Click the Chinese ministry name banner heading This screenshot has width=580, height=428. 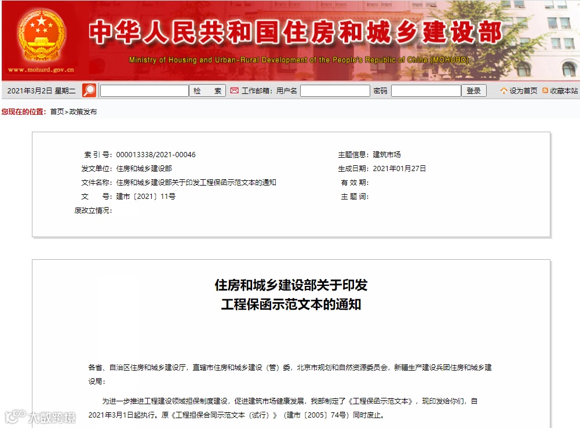click(x=295, y=32)
